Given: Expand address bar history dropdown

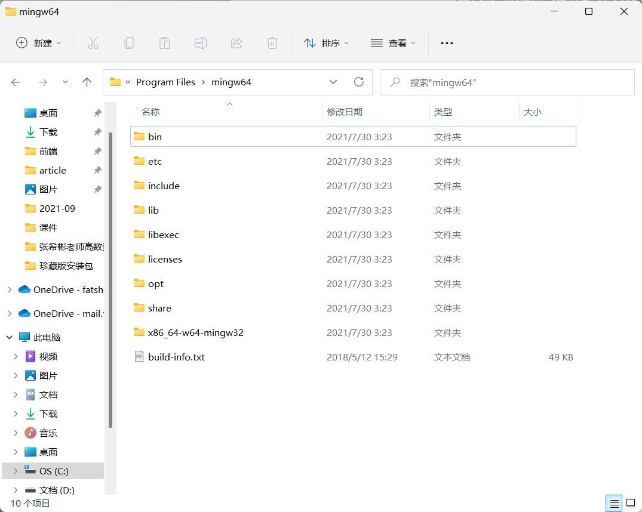Looking at the screenshot, I should (333, 82).
